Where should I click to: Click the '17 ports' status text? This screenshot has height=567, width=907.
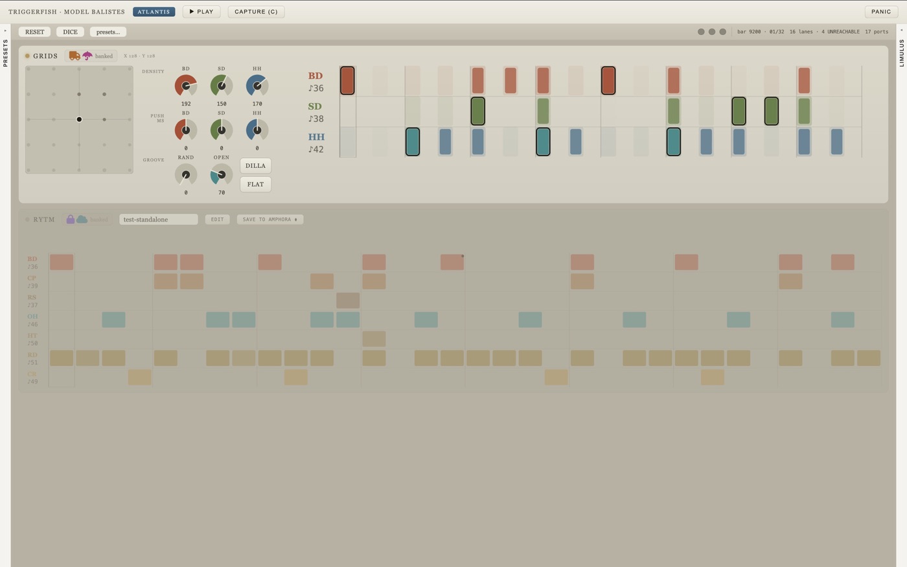[x=877, y=32]
